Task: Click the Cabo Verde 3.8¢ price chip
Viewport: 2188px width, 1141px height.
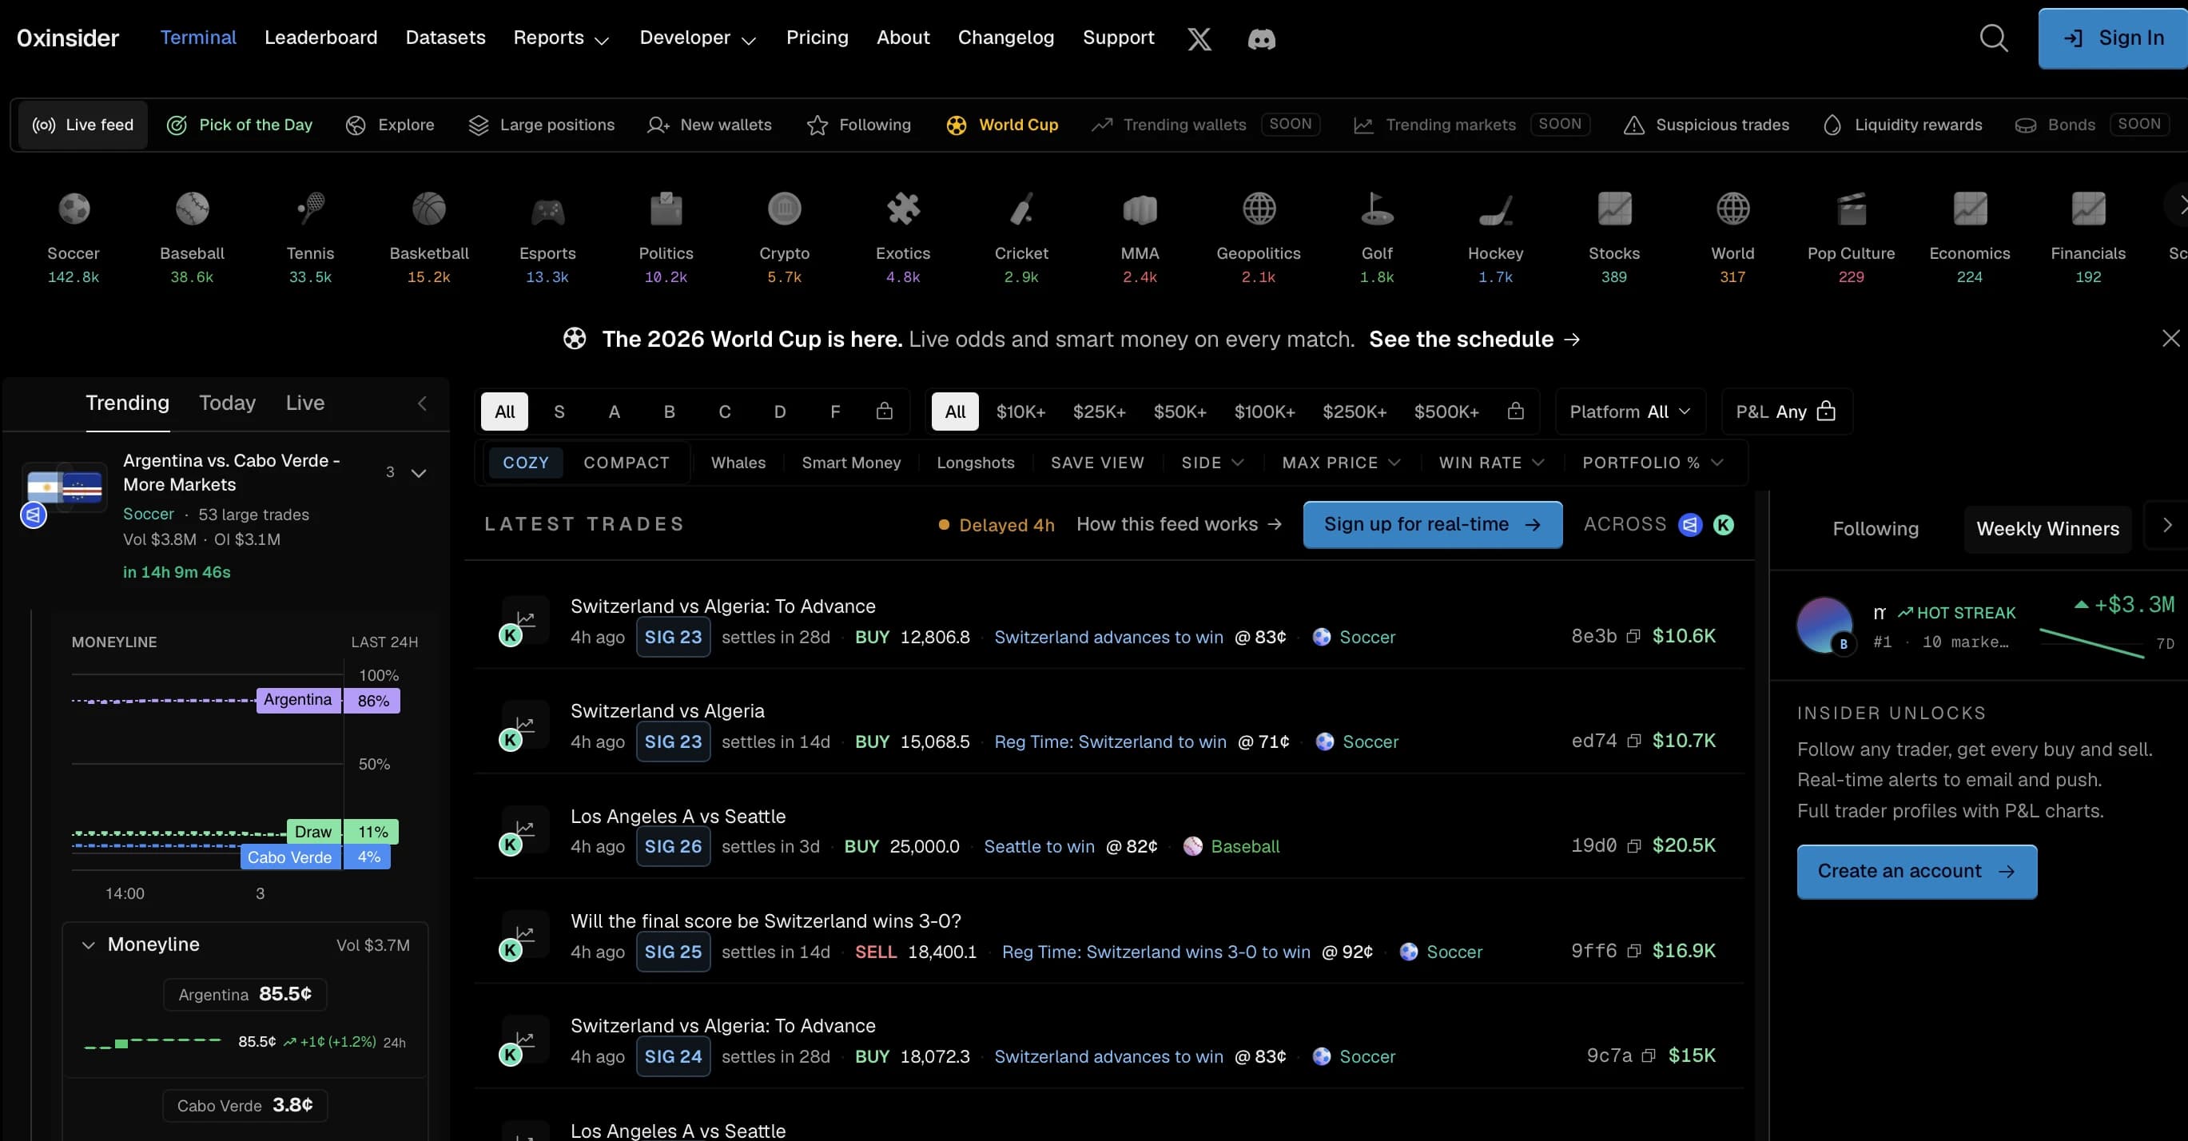Action: [x=245, y=1105]
